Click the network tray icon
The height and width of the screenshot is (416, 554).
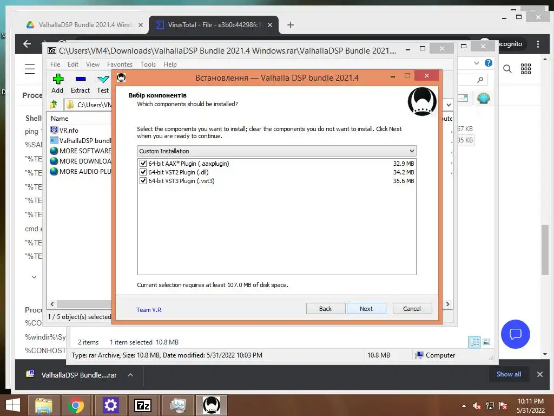[x=490, y=406]
